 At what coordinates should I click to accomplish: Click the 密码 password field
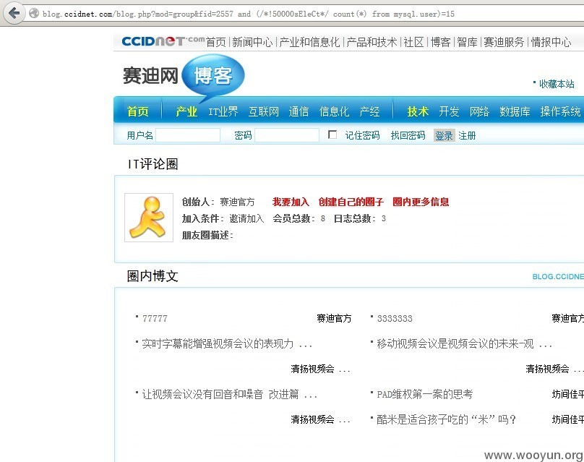pos(287,135)
